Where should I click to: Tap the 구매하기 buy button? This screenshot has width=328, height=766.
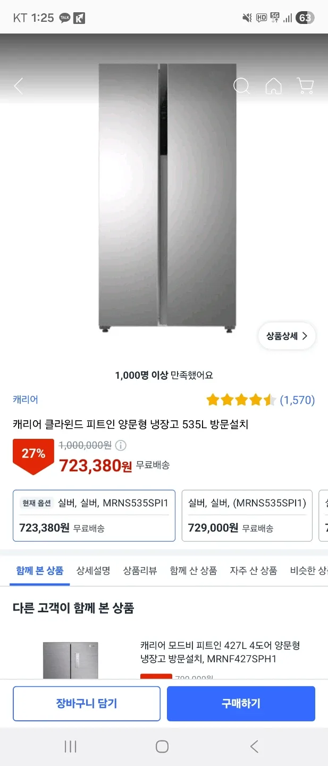pyautogui.click(x=241, y=704)
